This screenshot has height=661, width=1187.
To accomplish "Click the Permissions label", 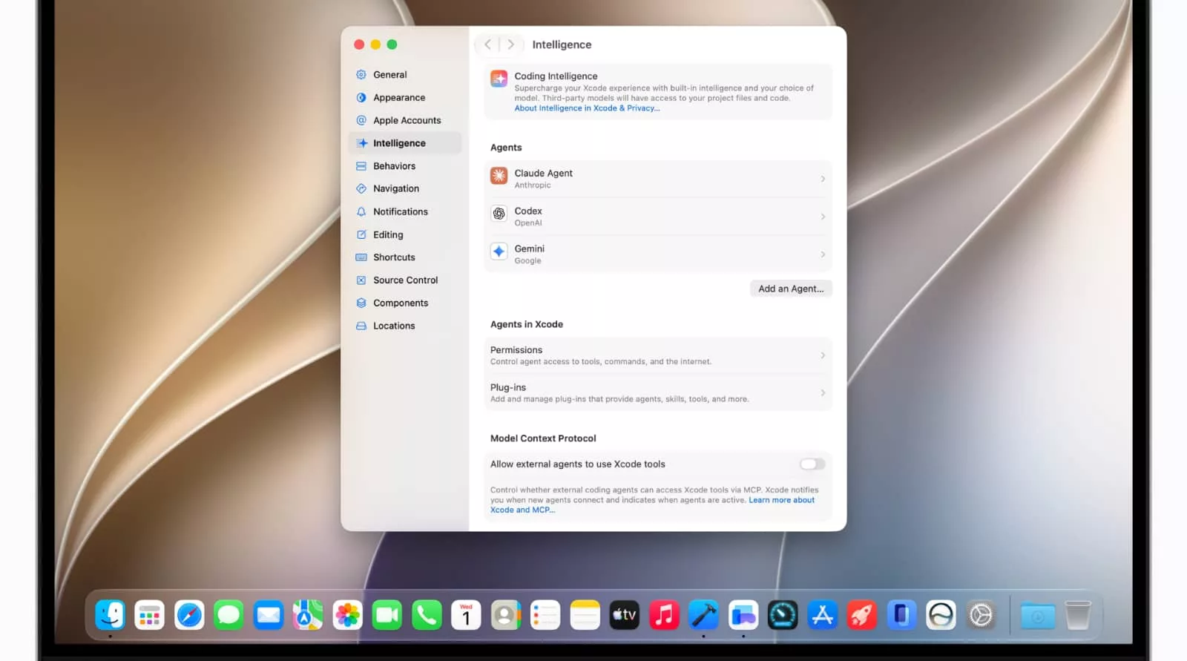I will [x=516, y=350].
